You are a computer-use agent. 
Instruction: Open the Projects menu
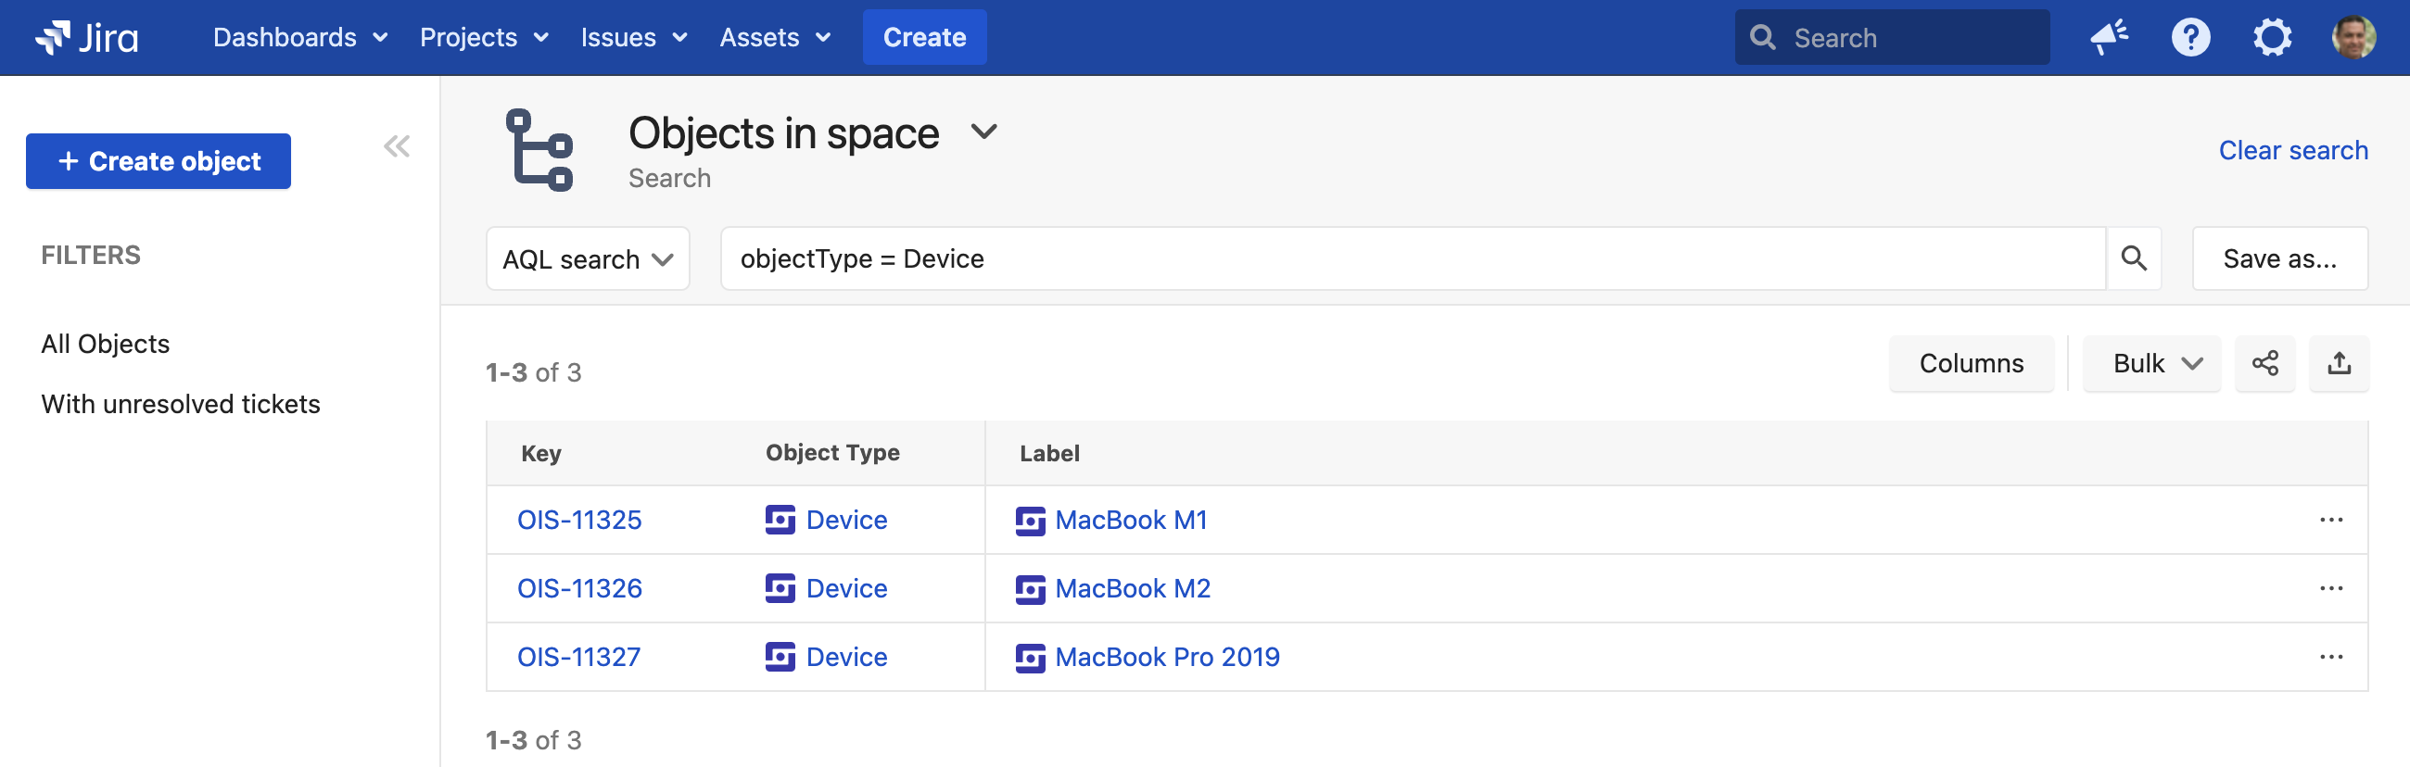point(483,37)
